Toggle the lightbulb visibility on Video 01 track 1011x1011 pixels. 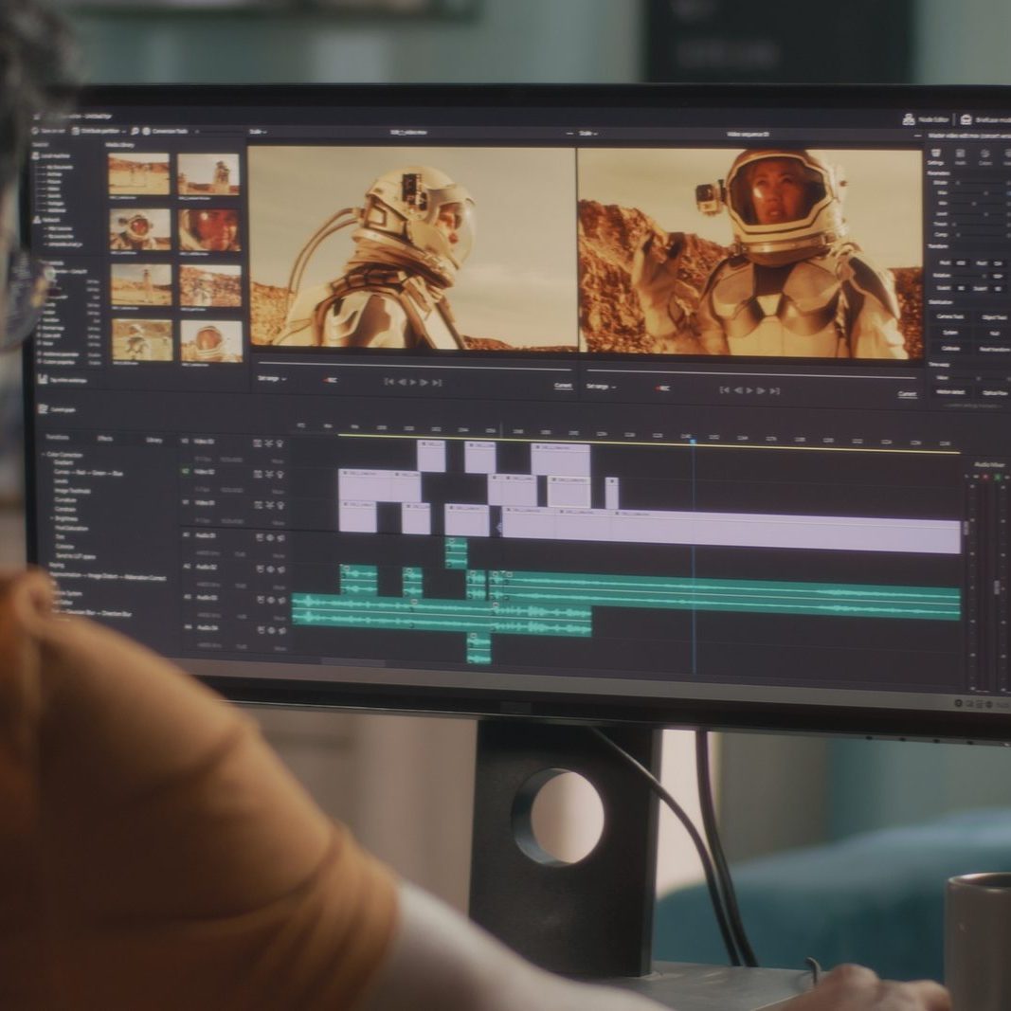pos(280,505)
